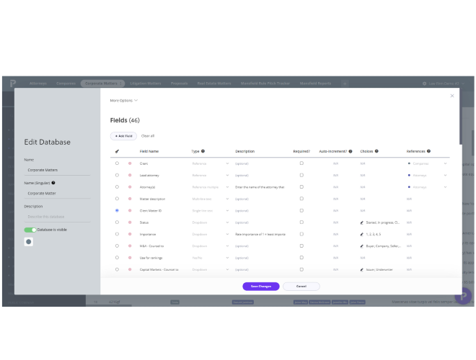
Task: Switch to Mansfield Reports tab
Action: (x=315, y=84)
